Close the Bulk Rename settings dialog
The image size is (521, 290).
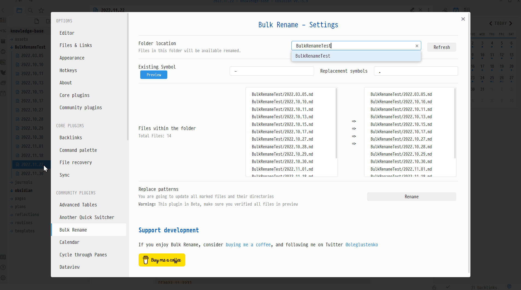pos(463,19)
